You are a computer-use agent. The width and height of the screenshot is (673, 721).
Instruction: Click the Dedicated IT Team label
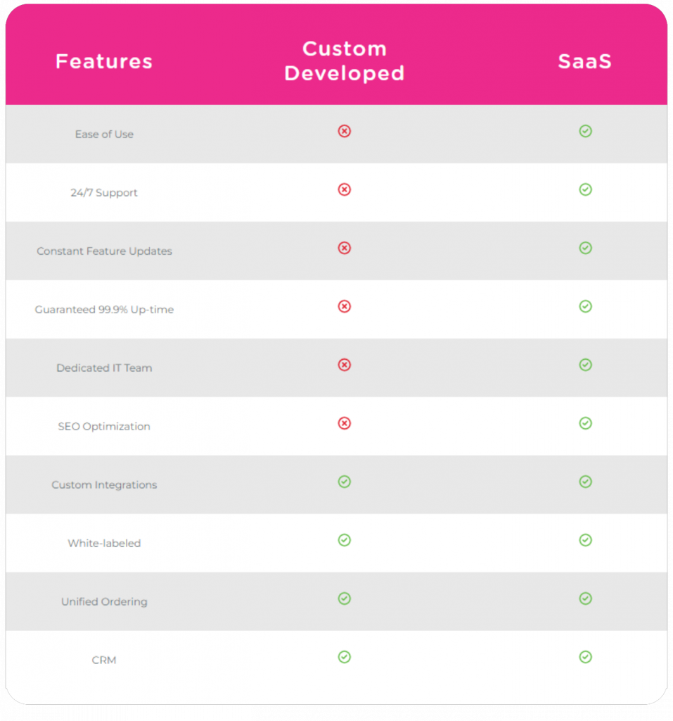coord(104,368)
